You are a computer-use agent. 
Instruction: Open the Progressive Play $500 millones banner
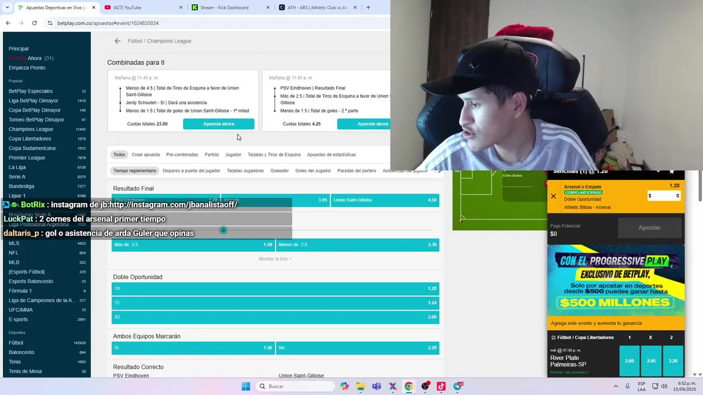pyautogui.click(x=616, y=280)
